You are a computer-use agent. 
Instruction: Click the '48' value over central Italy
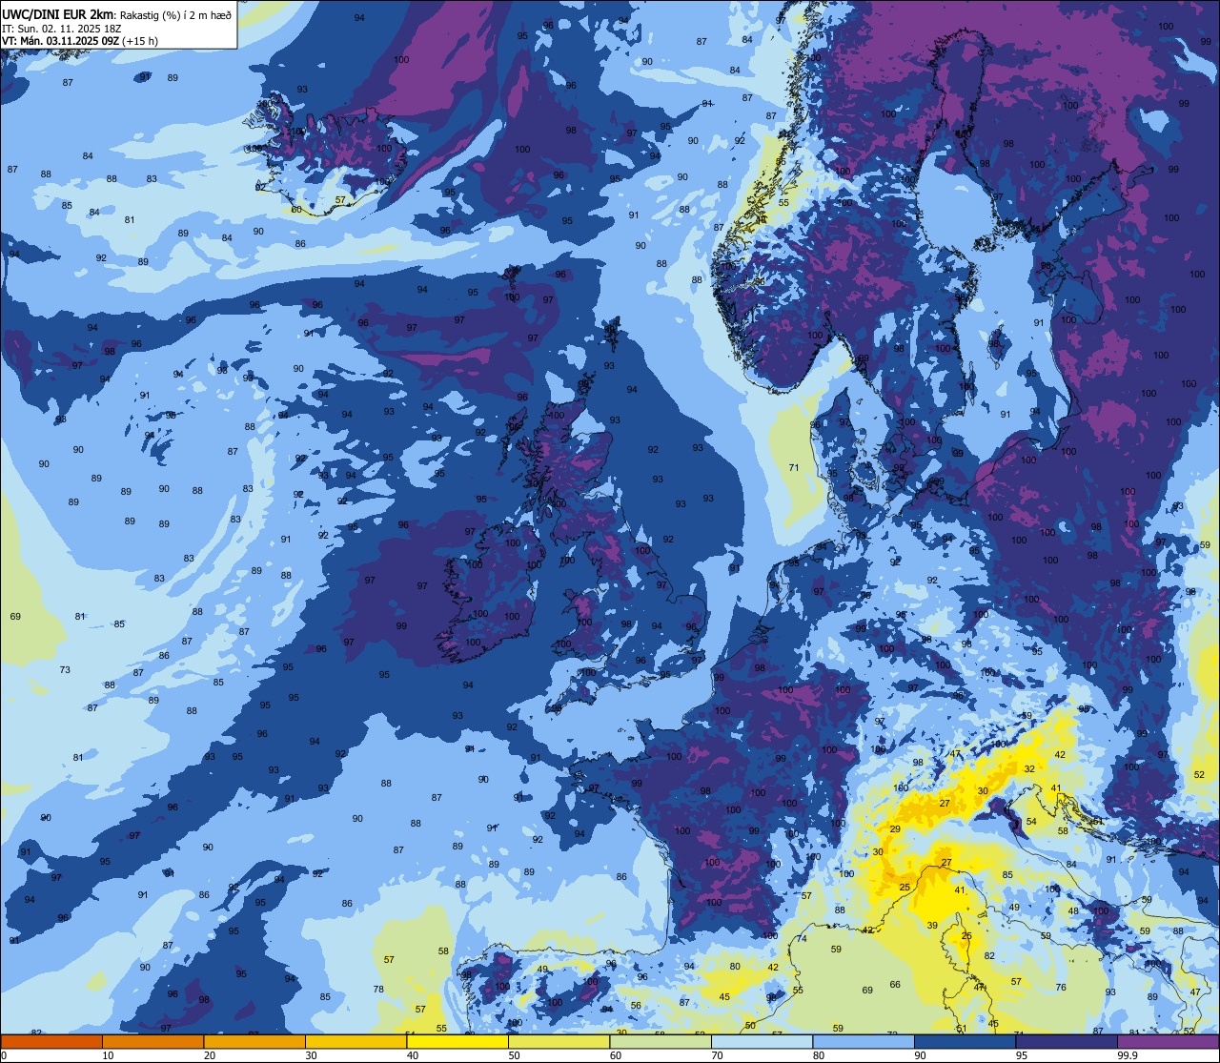pos(1073,910)
